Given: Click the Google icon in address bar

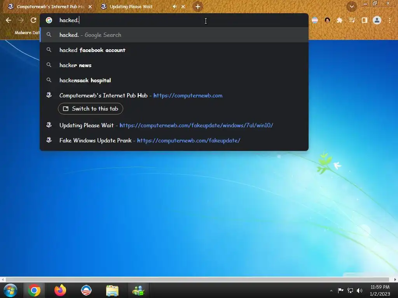Looking at the screenshot, I should (49, 20).
